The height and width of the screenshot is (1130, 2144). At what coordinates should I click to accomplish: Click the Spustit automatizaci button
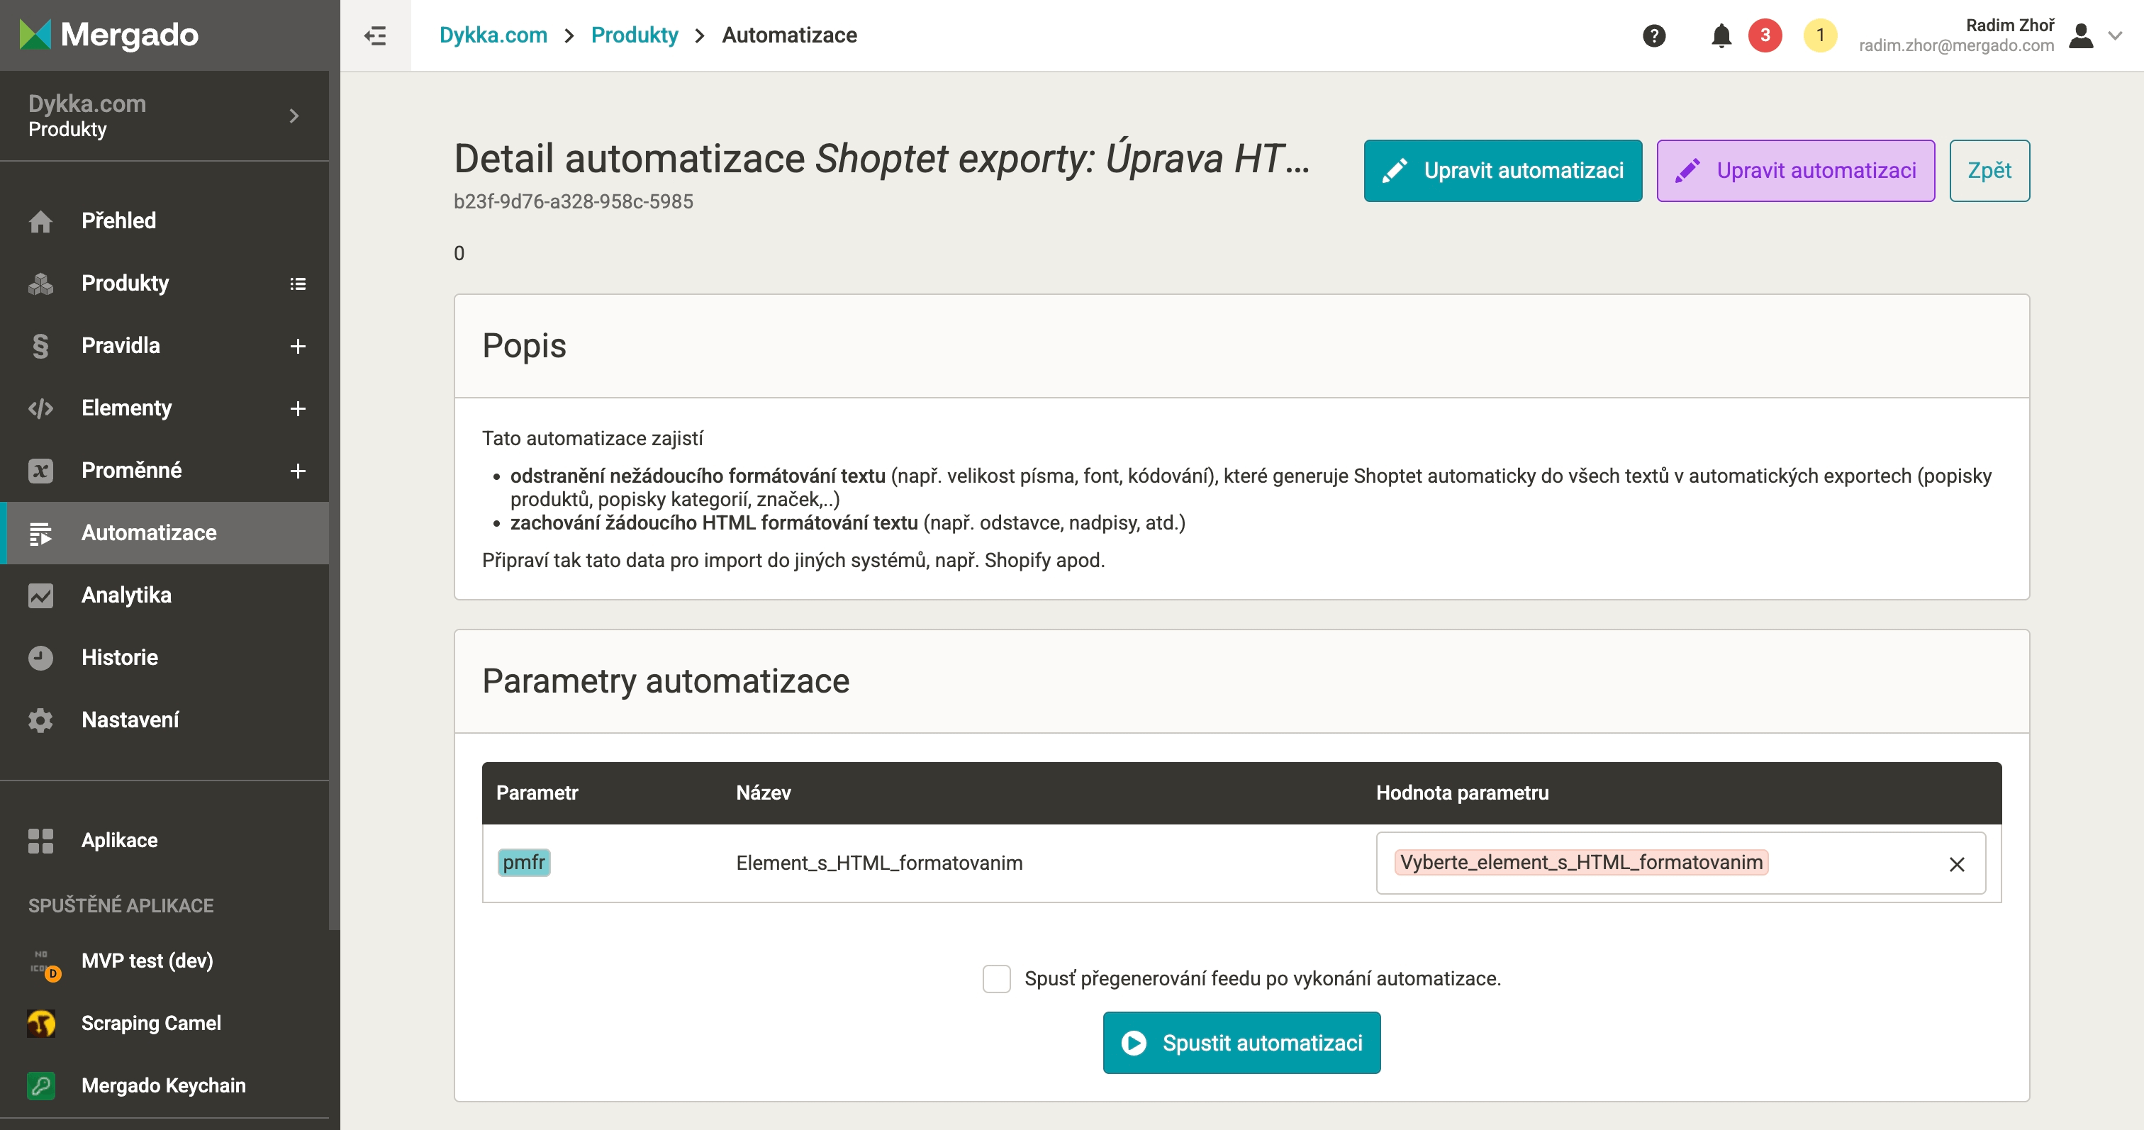[x=1241, y=1043]
